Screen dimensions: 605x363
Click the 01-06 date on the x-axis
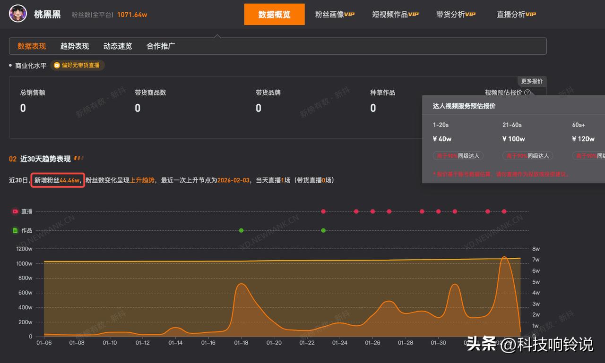[44, 343]
